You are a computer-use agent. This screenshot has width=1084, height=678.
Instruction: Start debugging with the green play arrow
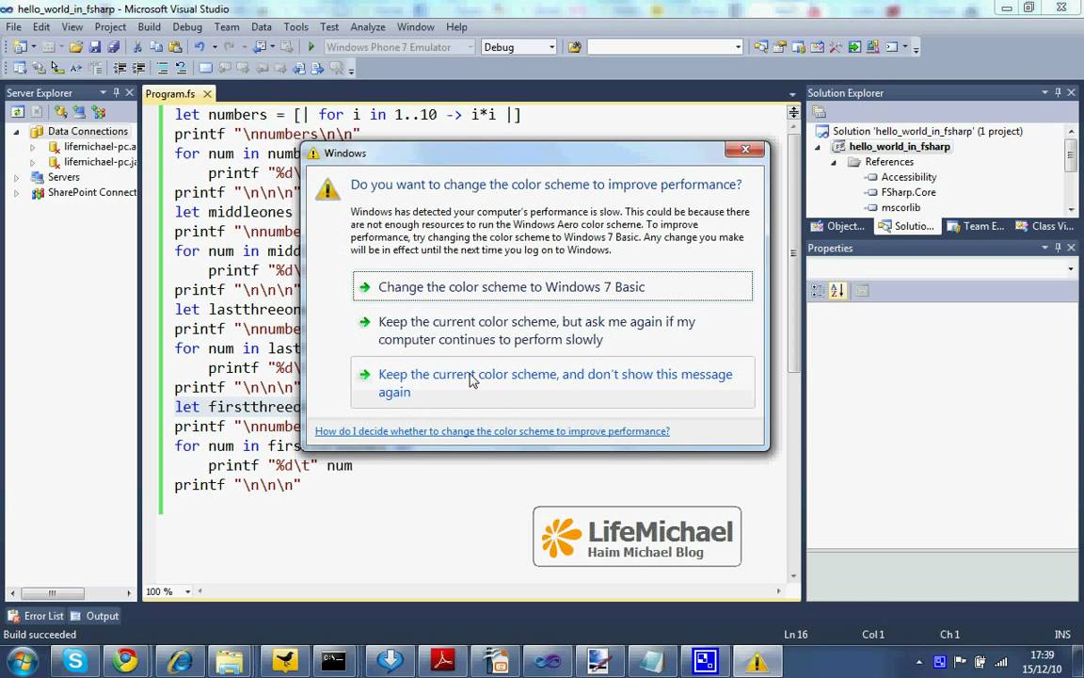point(311,47)
